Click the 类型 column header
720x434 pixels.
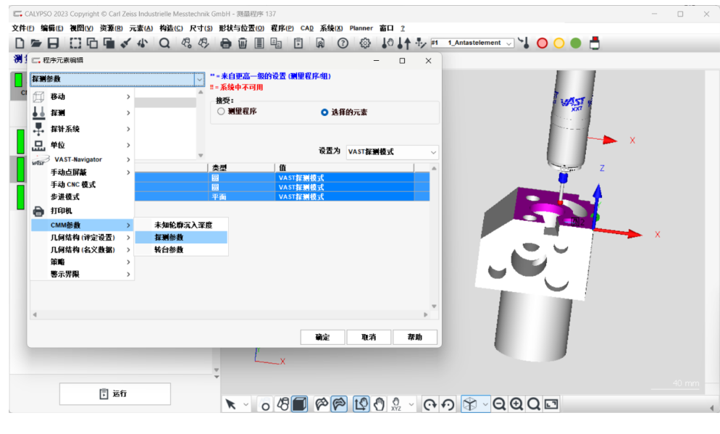[x=241, y=167]
